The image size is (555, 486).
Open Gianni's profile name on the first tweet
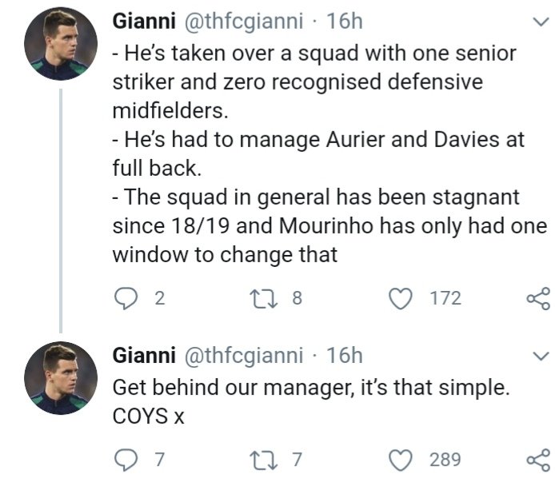point(146,22)
